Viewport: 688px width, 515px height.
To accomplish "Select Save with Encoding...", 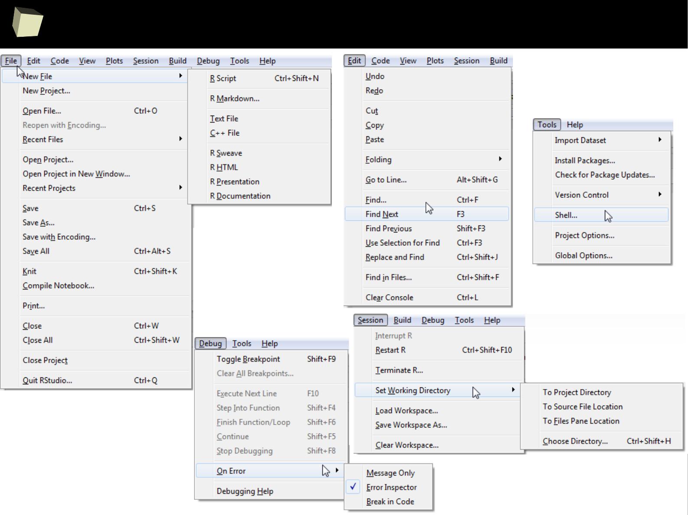I will (59, 237).
